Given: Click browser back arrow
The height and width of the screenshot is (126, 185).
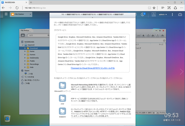Looking at the screenshot, I should click(3, 8).
